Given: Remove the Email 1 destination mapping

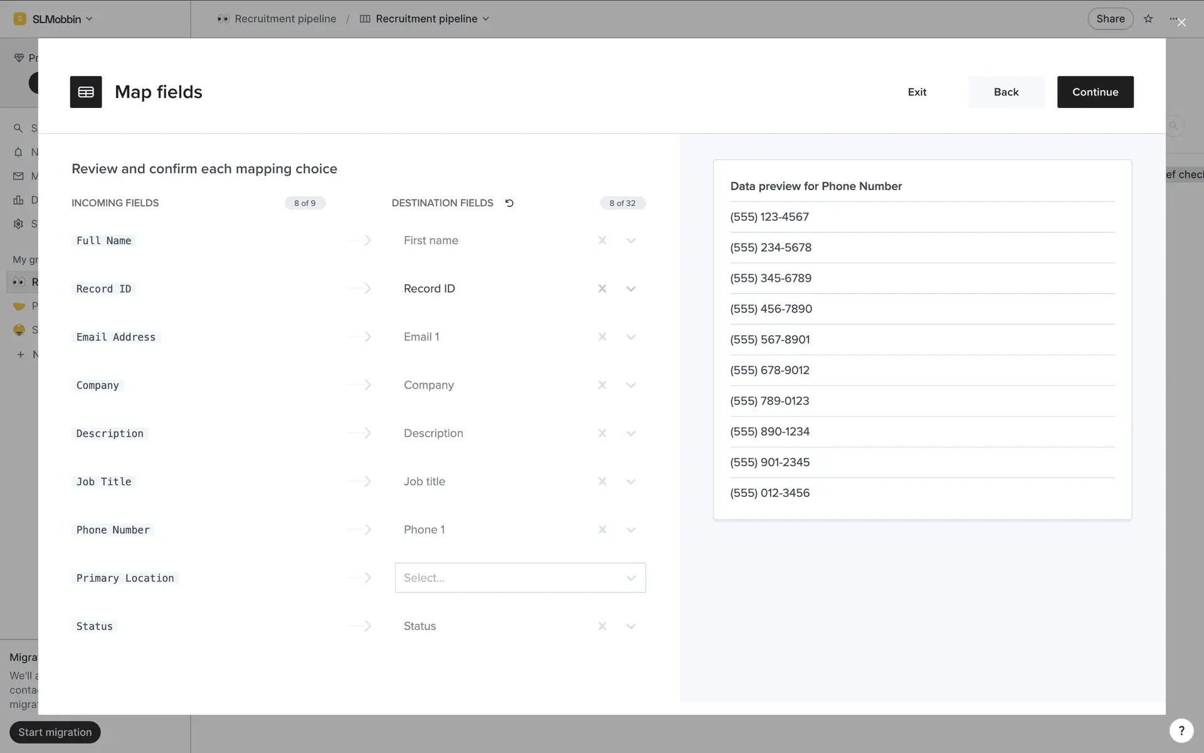Looking at the screenshot, I should click(x=602, y=337).
